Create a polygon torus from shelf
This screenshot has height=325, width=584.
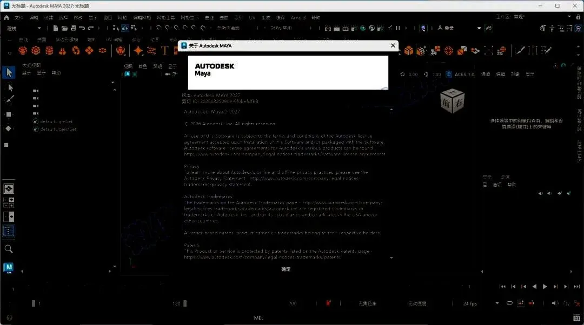tap(76, 50)
